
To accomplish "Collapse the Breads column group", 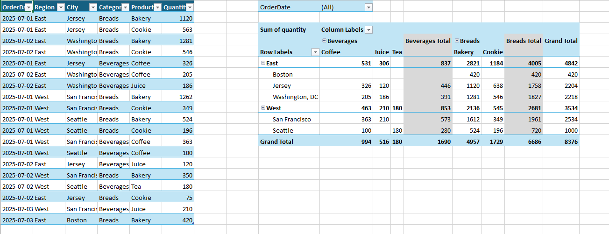I will click(457, 41).
